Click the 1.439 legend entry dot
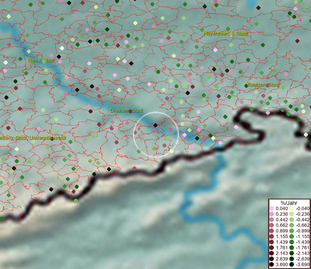This screenshot has width=311, height=269. (272, 243)
